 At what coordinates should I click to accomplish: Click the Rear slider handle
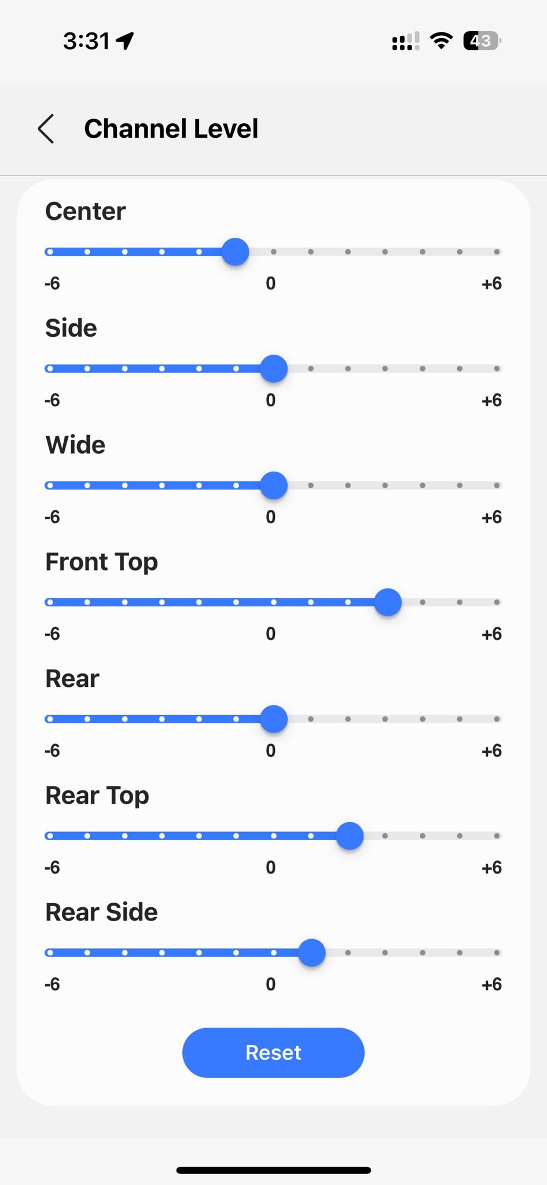tap(274, 719)
